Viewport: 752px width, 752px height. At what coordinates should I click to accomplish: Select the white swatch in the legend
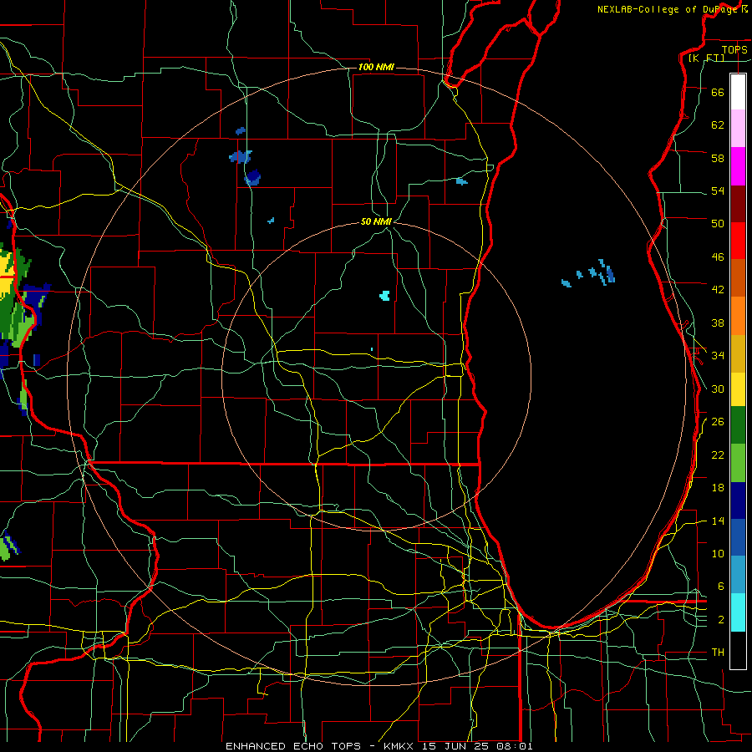click(738, 92)
